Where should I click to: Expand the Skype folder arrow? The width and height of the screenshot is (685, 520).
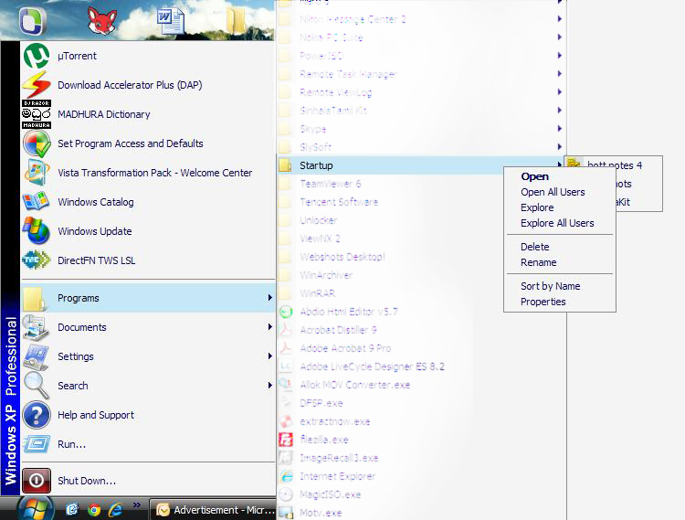[560, 129]
